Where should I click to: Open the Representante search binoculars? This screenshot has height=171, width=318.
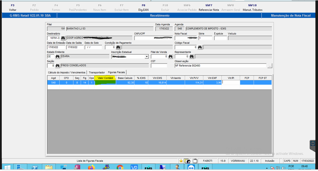pyautogui.click(x=191, y=56)
